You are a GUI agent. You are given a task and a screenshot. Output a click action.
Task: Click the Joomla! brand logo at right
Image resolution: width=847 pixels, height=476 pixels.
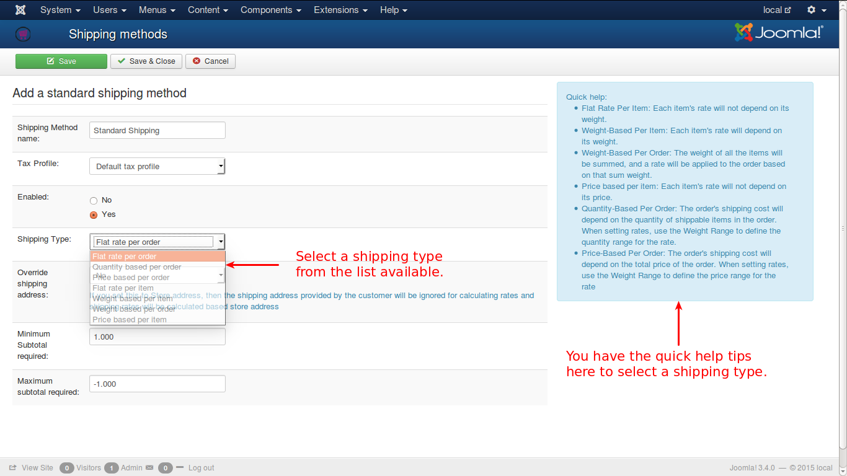tap(779, 33)
